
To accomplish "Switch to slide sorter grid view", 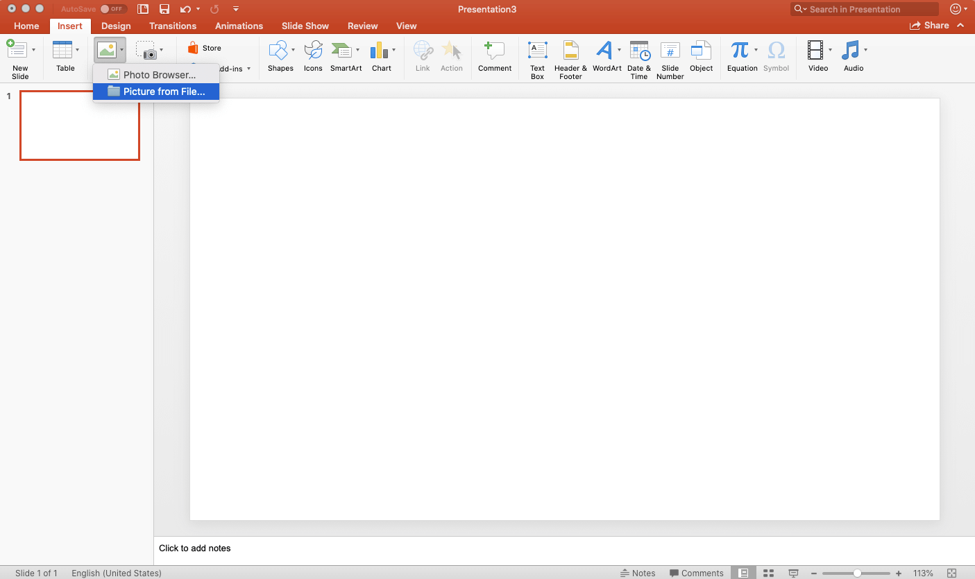I will tap(768, 573).
